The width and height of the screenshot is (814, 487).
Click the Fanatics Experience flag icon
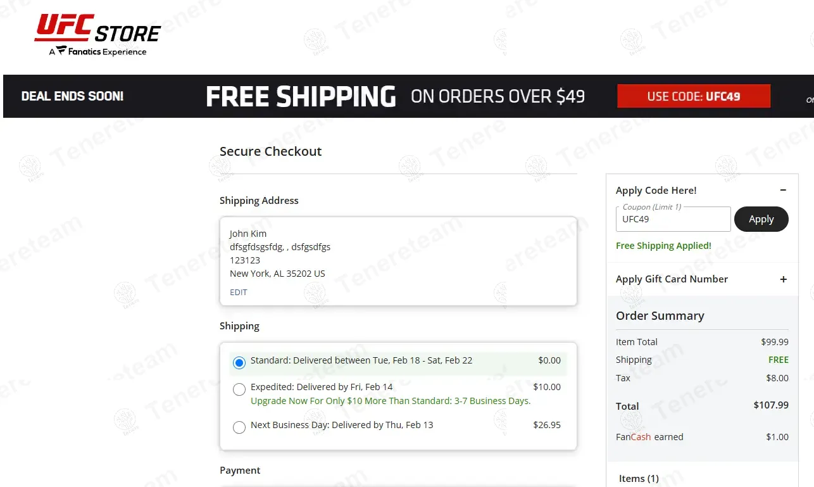61,51
